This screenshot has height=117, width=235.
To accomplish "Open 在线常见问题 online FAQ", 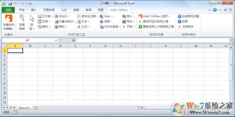I will tap(189, 16).
